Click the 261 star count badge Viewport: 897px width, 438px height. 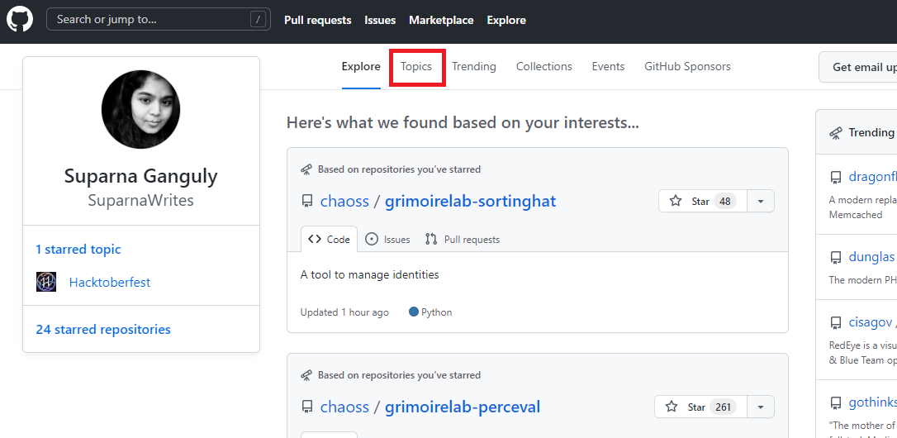click(x=723, y=407)
